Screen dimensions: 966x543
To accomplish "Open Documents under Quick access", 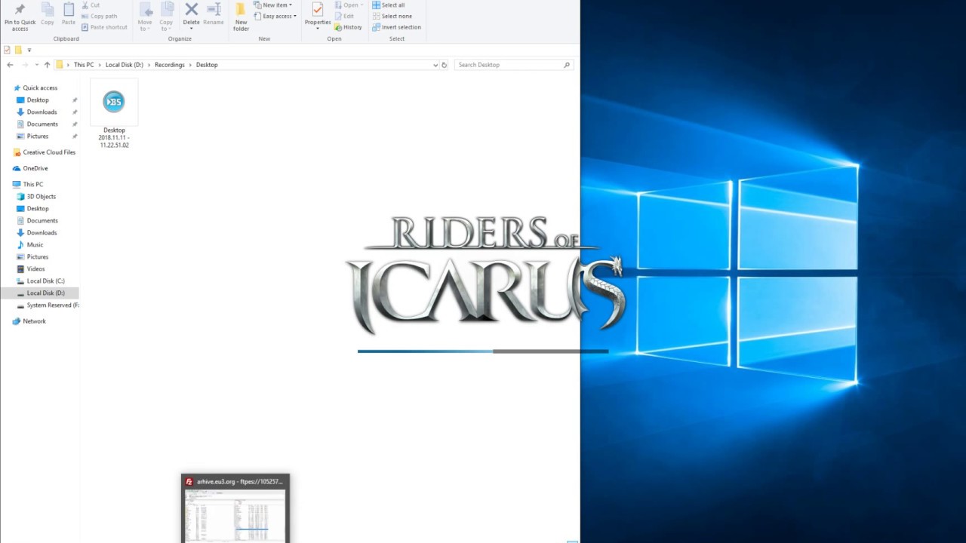I will coord(42,124).
